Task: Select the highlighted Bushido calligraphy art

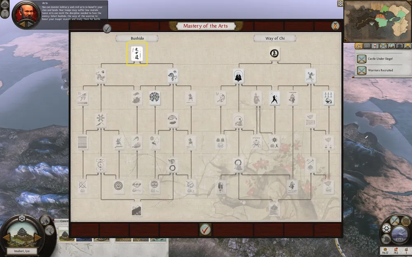Action: point(137,53)
